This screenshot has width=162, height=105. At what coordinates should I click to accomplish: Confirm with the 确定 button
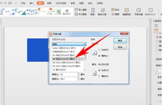(x=120, y=41)
